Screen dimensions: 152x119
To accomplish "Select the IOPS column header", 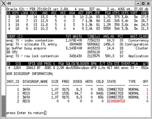I will (89, 13).
